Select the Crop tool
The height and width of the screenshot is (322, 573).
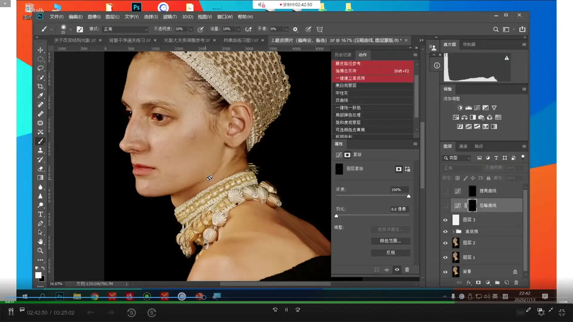[x=40, y=87]
